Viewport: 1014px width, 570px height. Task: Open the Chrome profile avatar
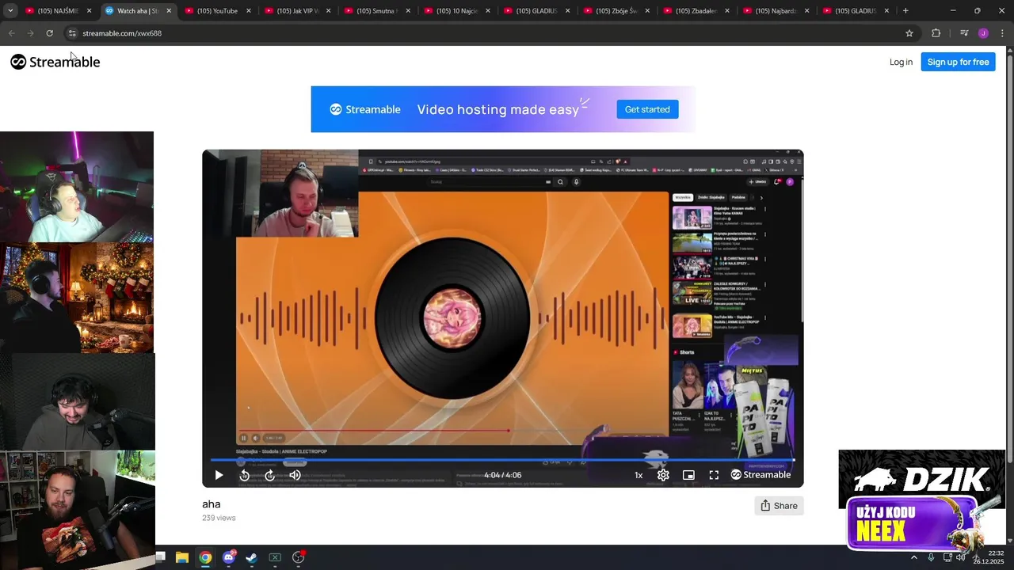(983, 33)
